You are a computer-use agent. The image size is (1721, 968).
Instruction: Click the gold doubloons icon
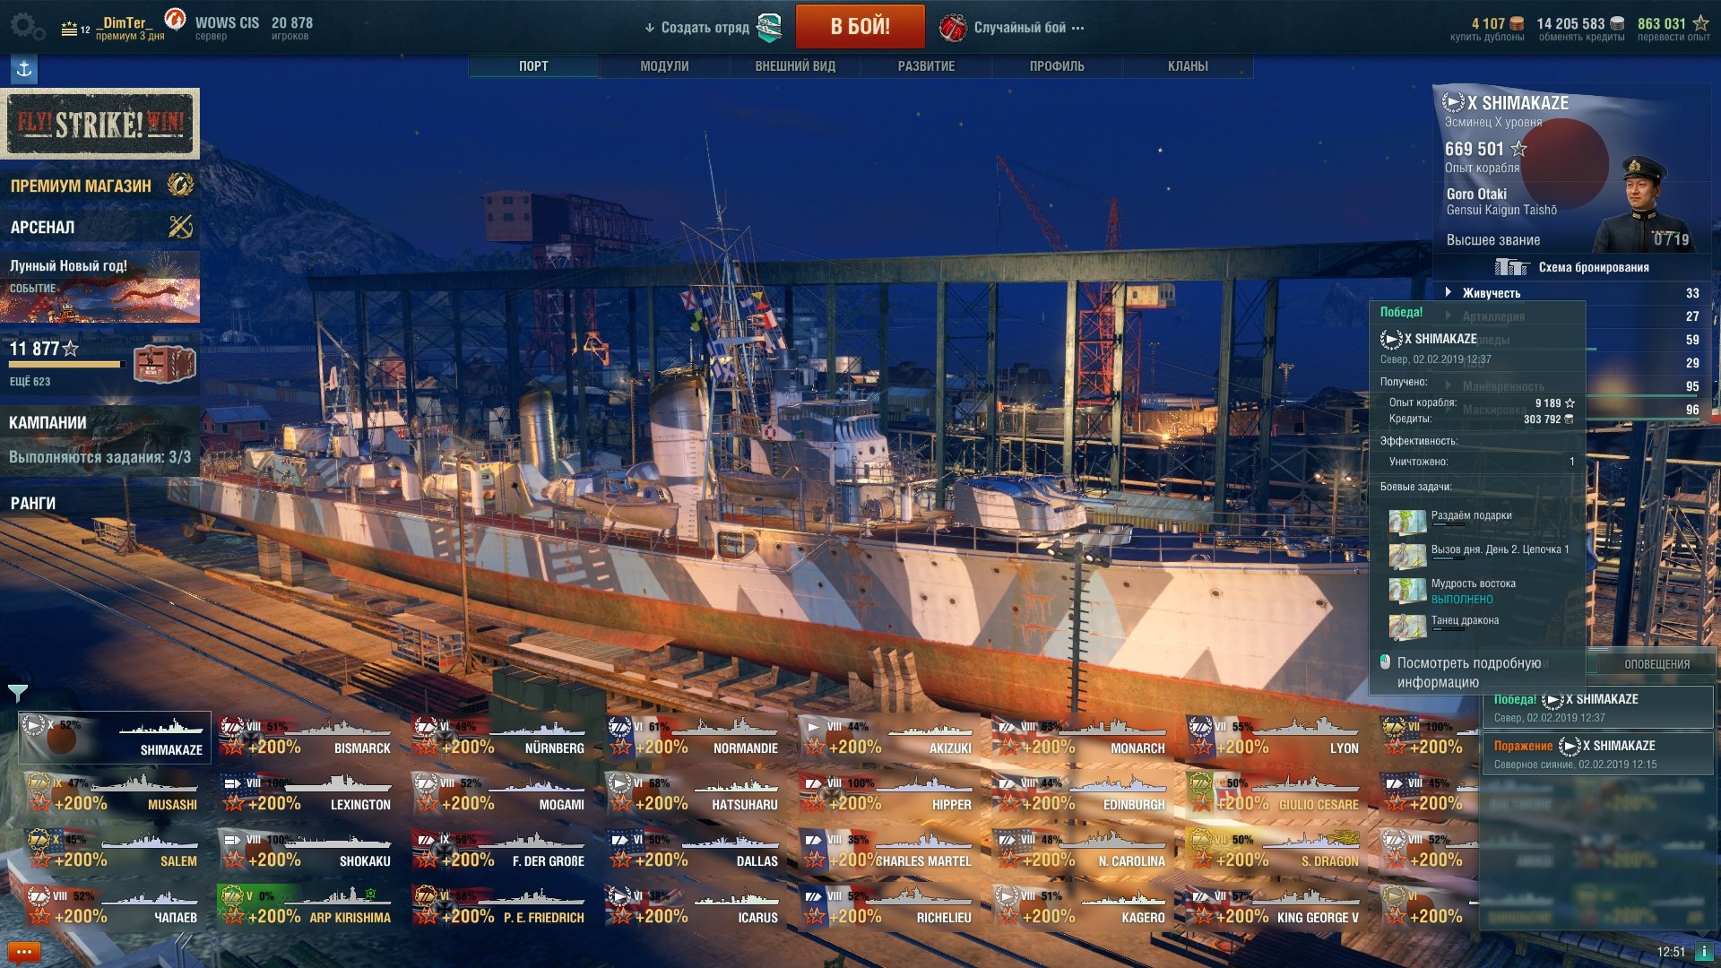point(1518,23)
